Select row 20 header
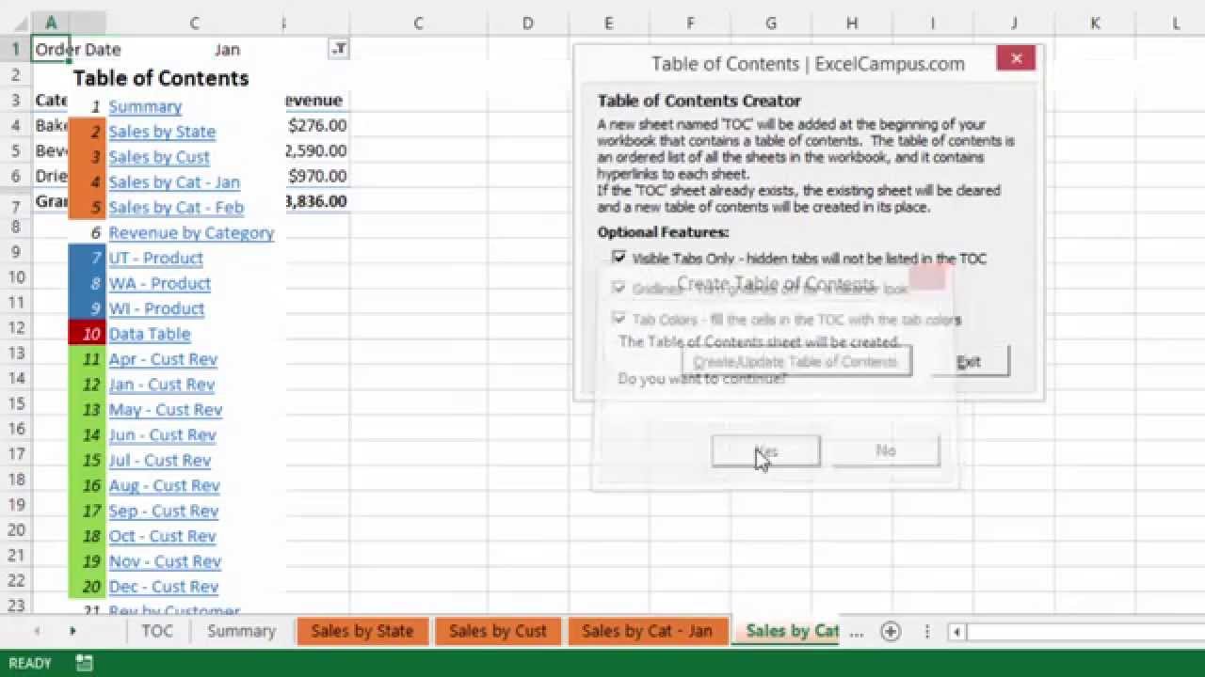 coord(15,529)
